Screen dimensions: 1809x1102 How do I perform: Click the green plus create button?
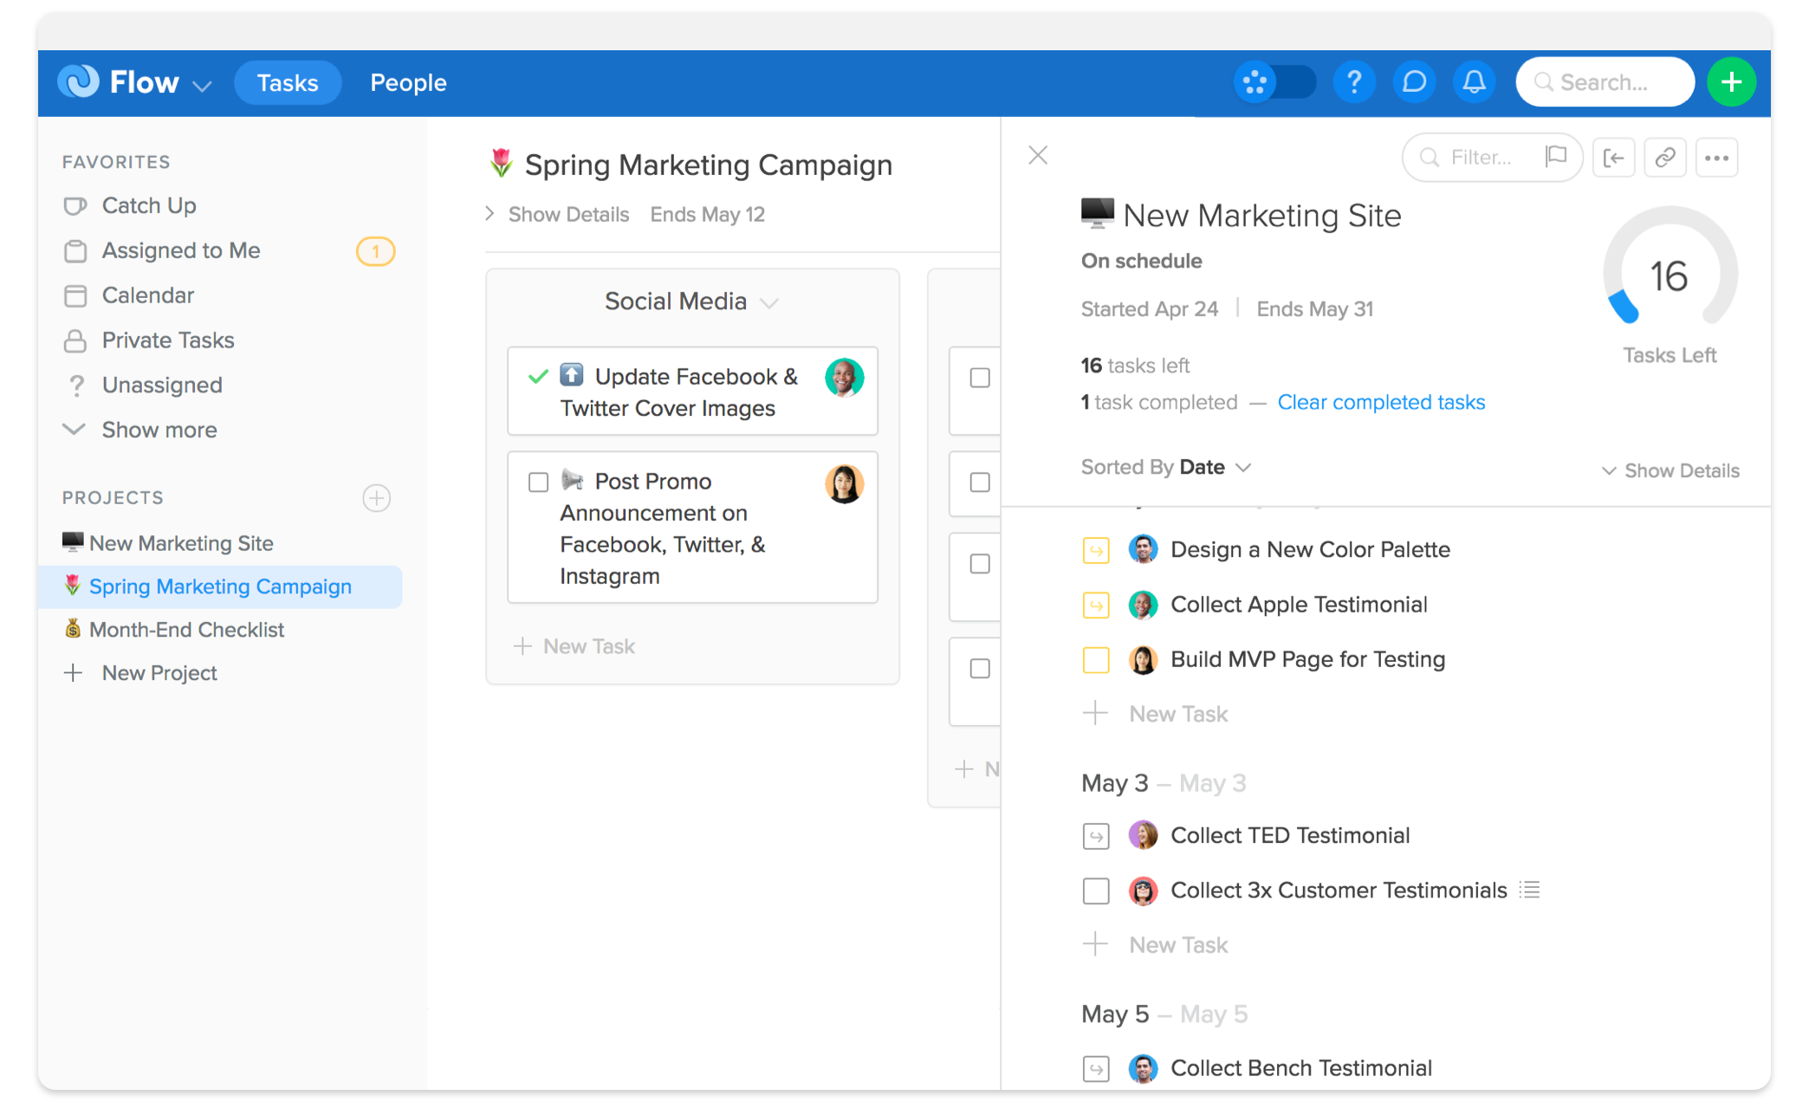tap(1731, 82)
